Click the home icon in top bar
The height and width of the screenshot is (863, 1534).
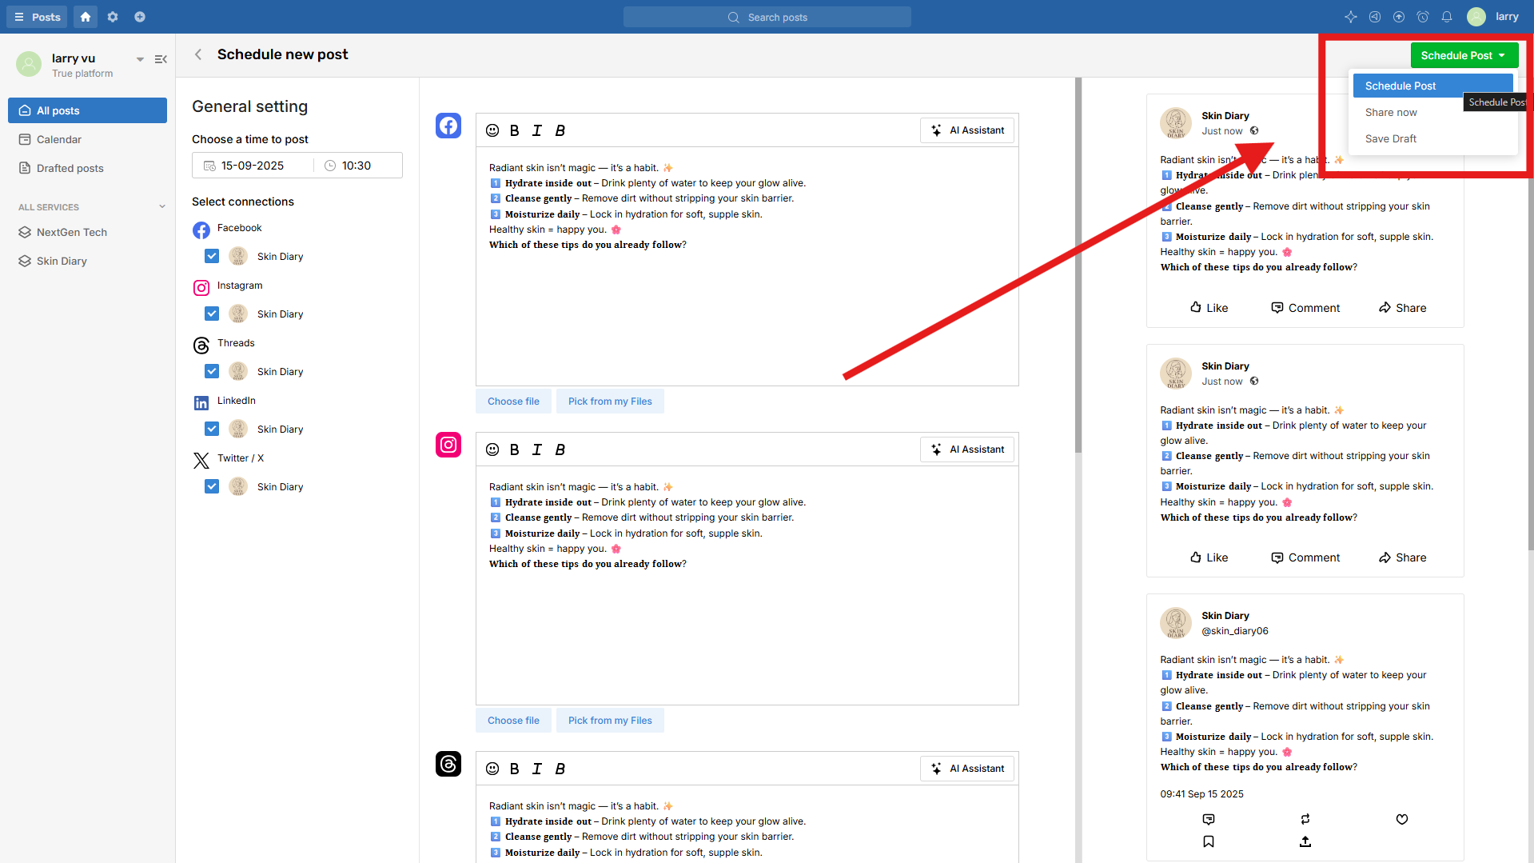[86, 17]
